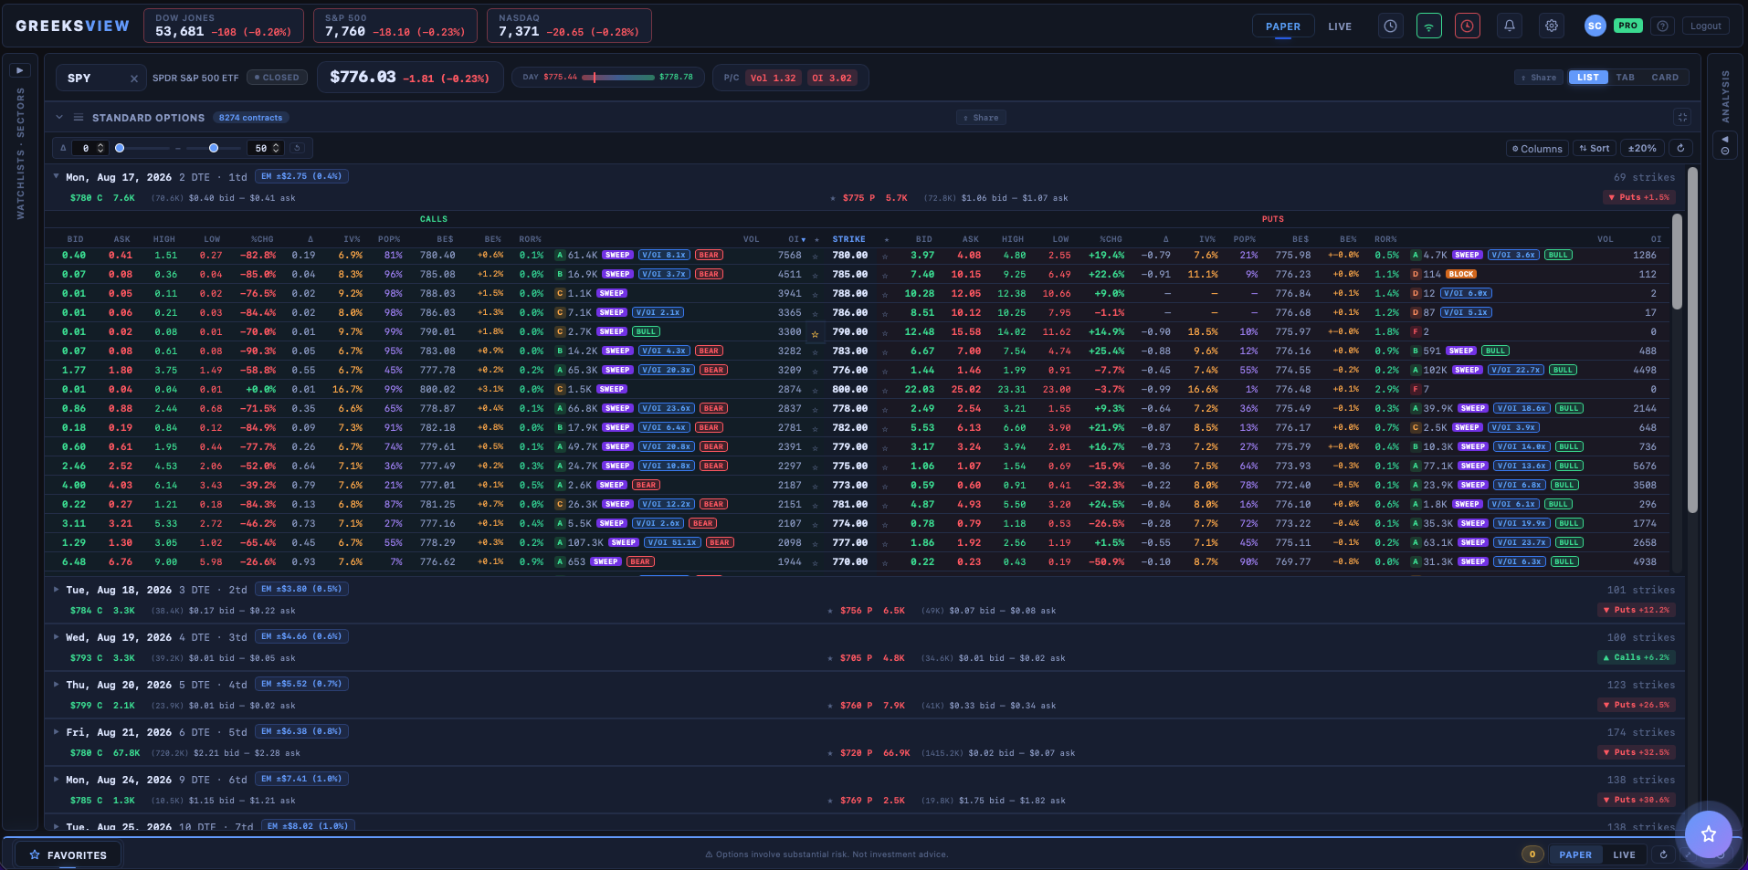The height and width of the screenshot is (870, 1748).
Task: Switch to PAPER trading mode in header
Action: (x=1283, y=26)
